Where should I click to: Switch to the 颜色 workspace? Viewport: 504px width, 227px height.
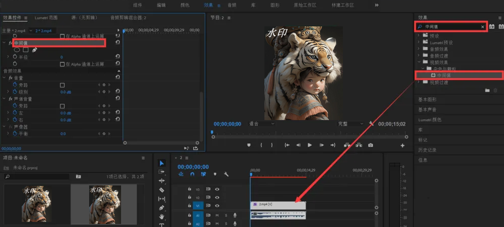click(185, 5)
